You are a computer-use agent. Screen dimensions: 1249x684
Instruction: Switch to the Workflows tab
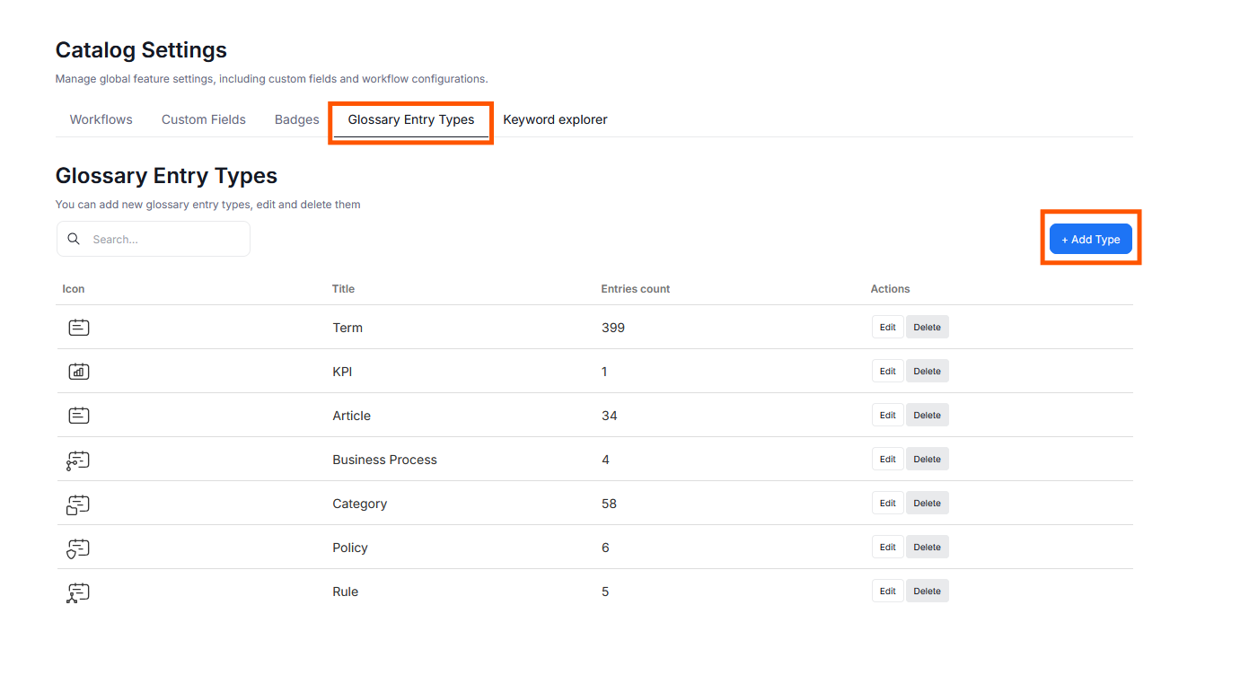(101, 119)
